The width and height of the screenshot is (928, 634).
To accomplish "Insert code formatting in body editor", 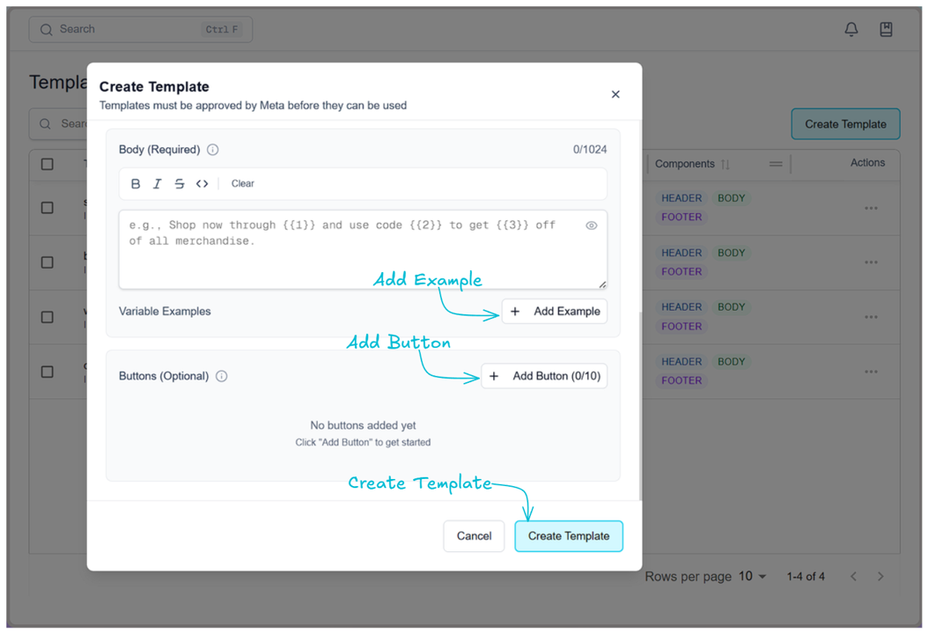I will click(x=203, y=184).
